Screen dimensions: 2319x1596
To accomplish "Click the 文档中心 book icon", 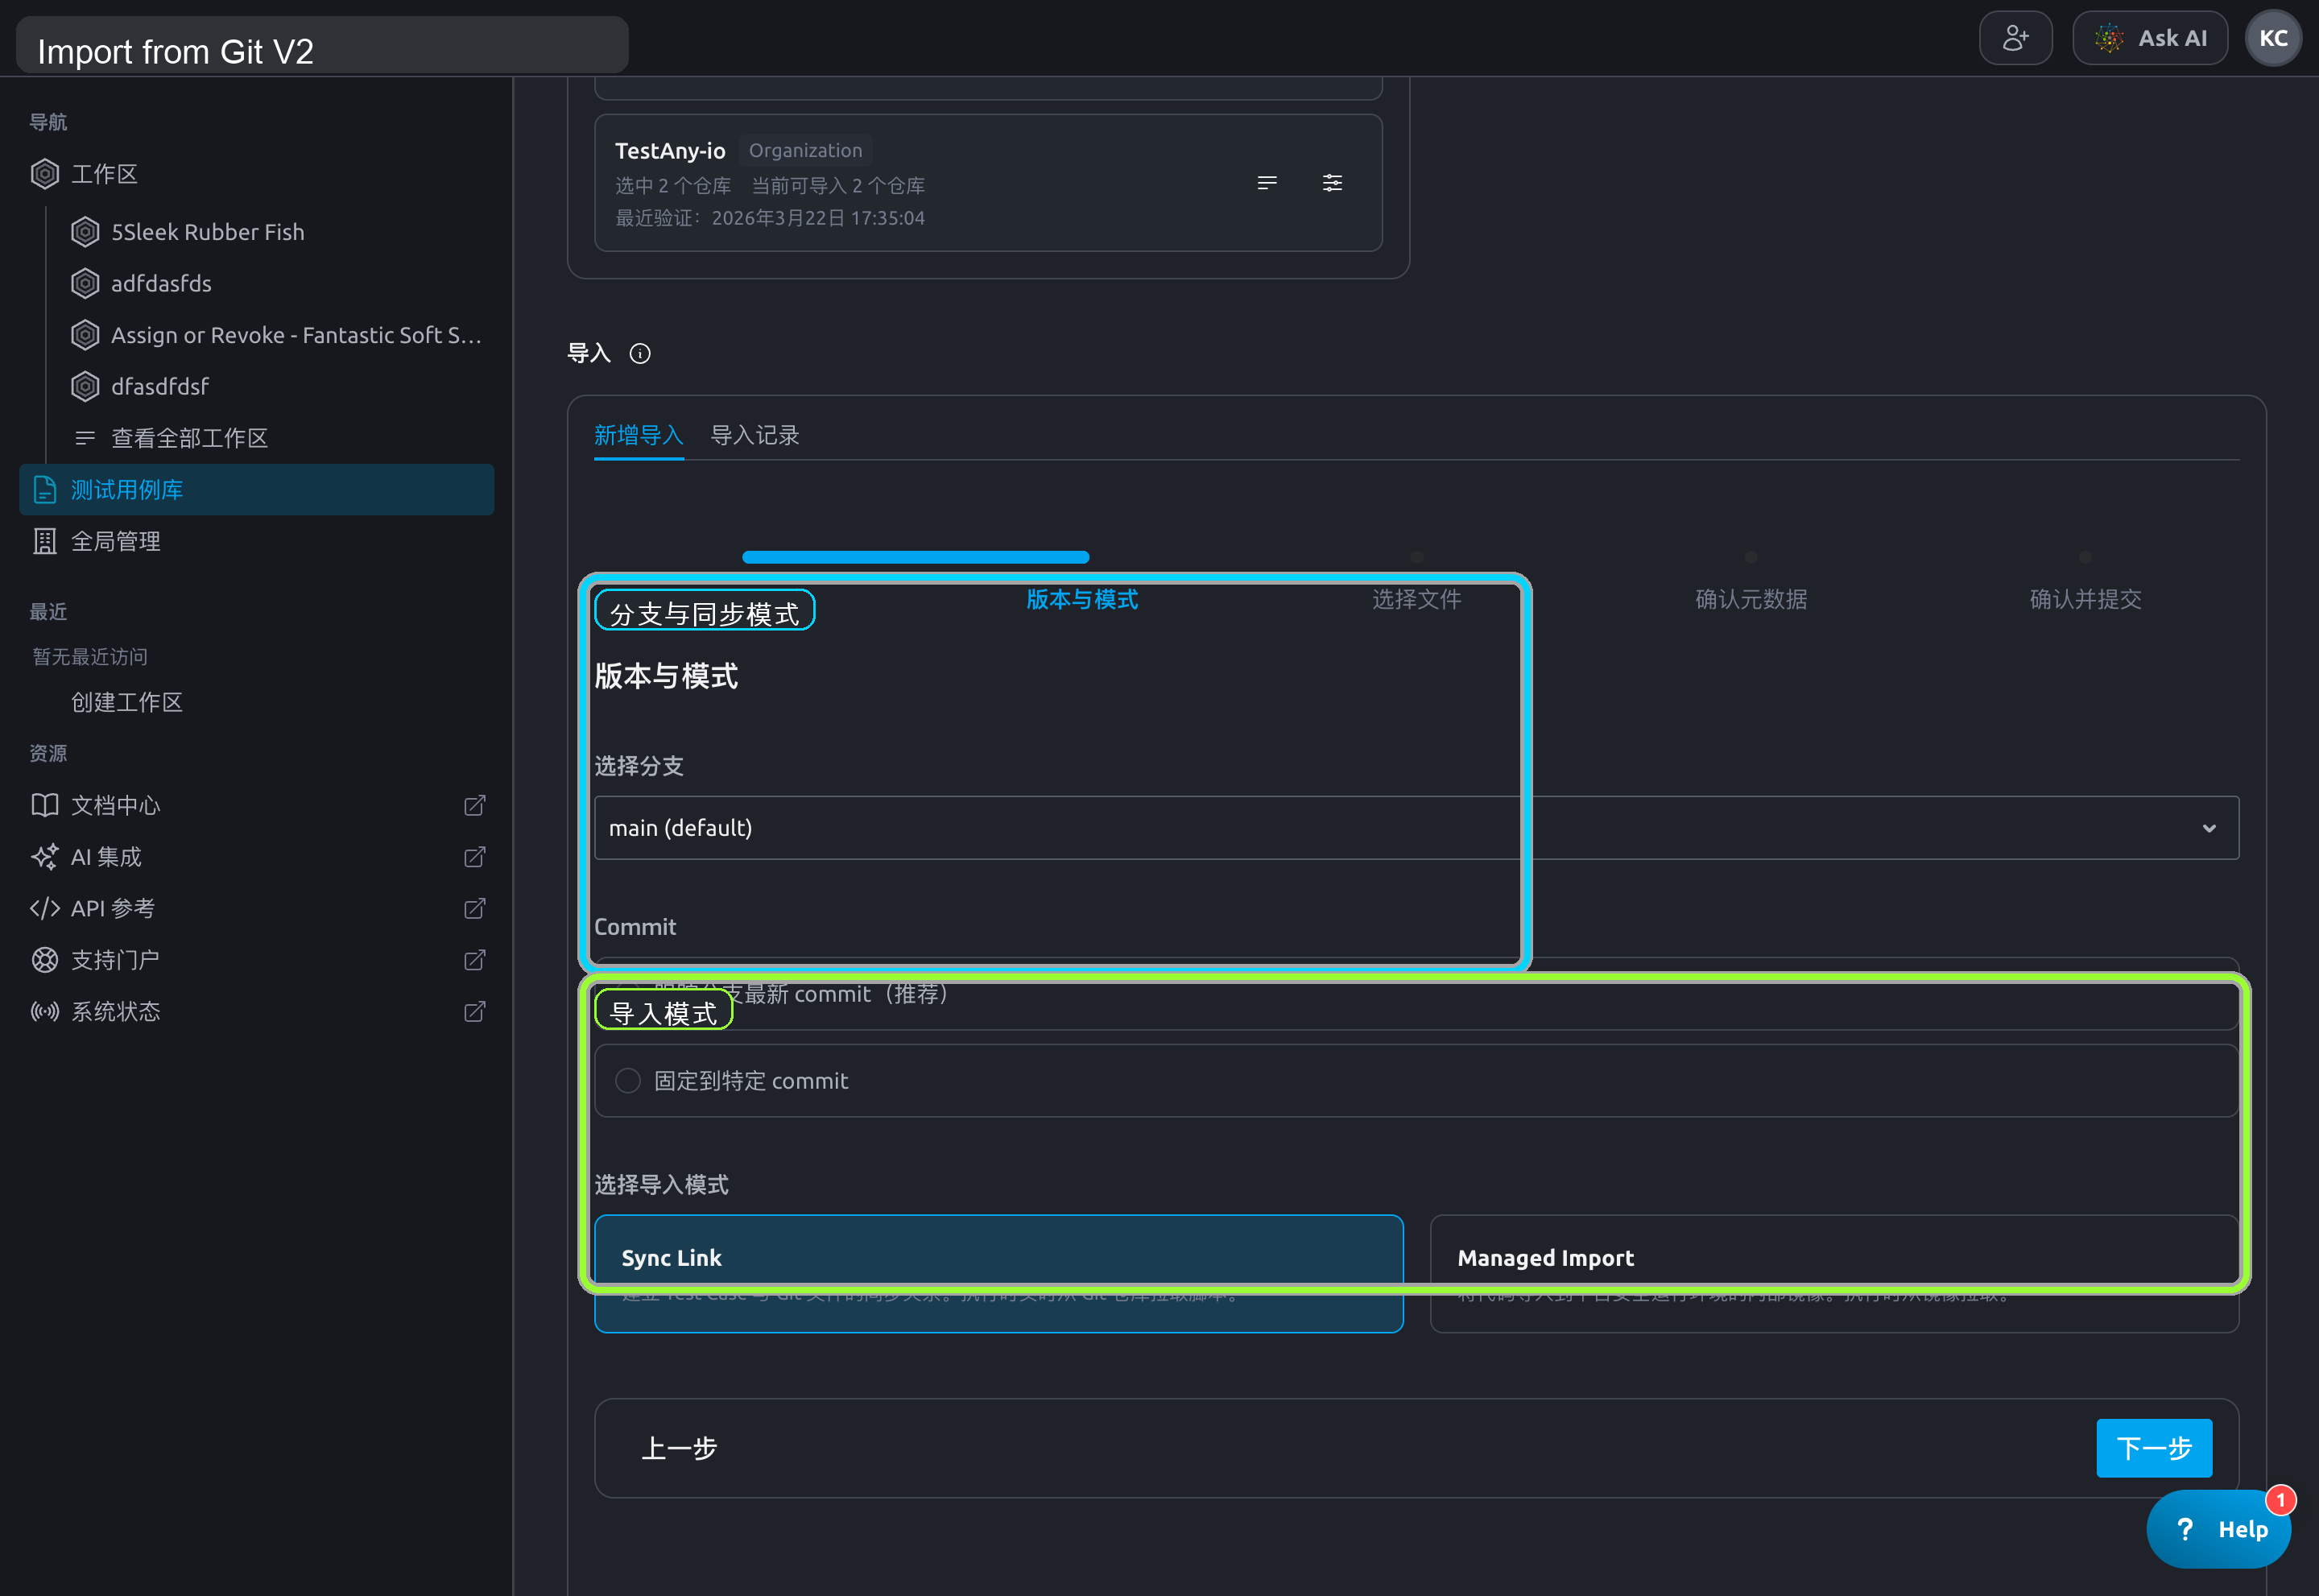I will [45, 805].
